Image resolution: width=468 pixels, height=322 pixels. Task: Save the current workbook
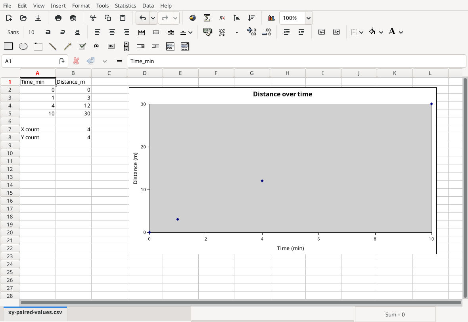38,18
